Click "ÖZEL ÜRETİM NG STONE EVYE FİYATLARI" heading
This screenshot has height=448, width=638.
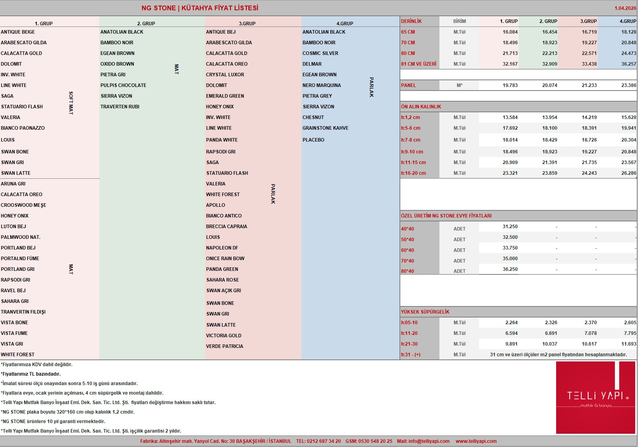click(446, 216)
